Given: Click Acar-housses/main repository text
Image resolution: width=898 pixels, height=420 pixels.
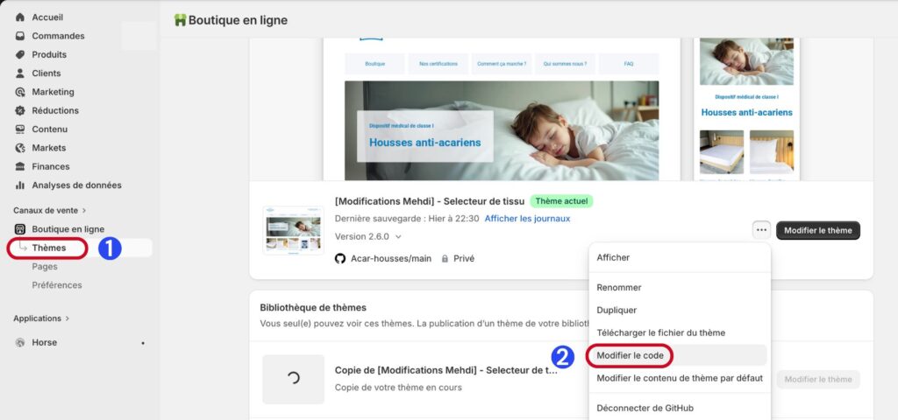Looking at the screenshot, I should click(391, 259).
